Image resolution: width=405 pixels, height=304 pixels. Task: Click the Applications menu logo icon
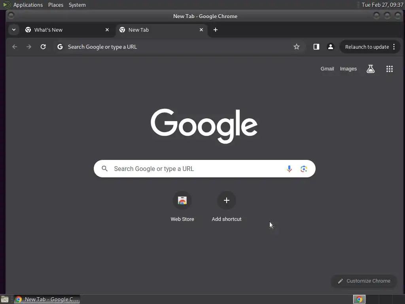7,5
